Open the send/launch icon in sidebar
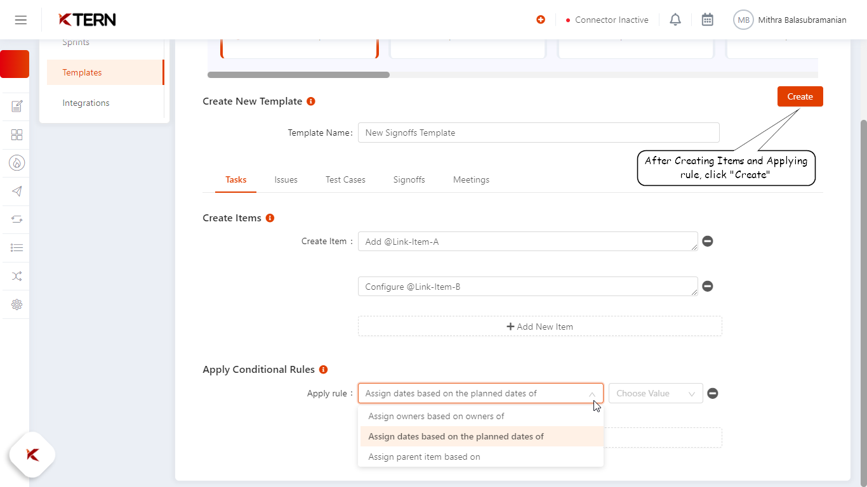This screenshot has height=487, width=867. [x=16, y=191]
